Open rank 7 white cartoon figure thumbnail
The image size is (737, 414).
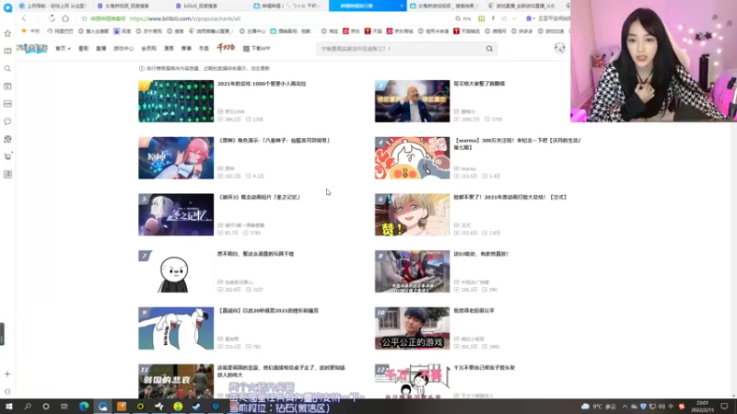click(x=176, y=271)
